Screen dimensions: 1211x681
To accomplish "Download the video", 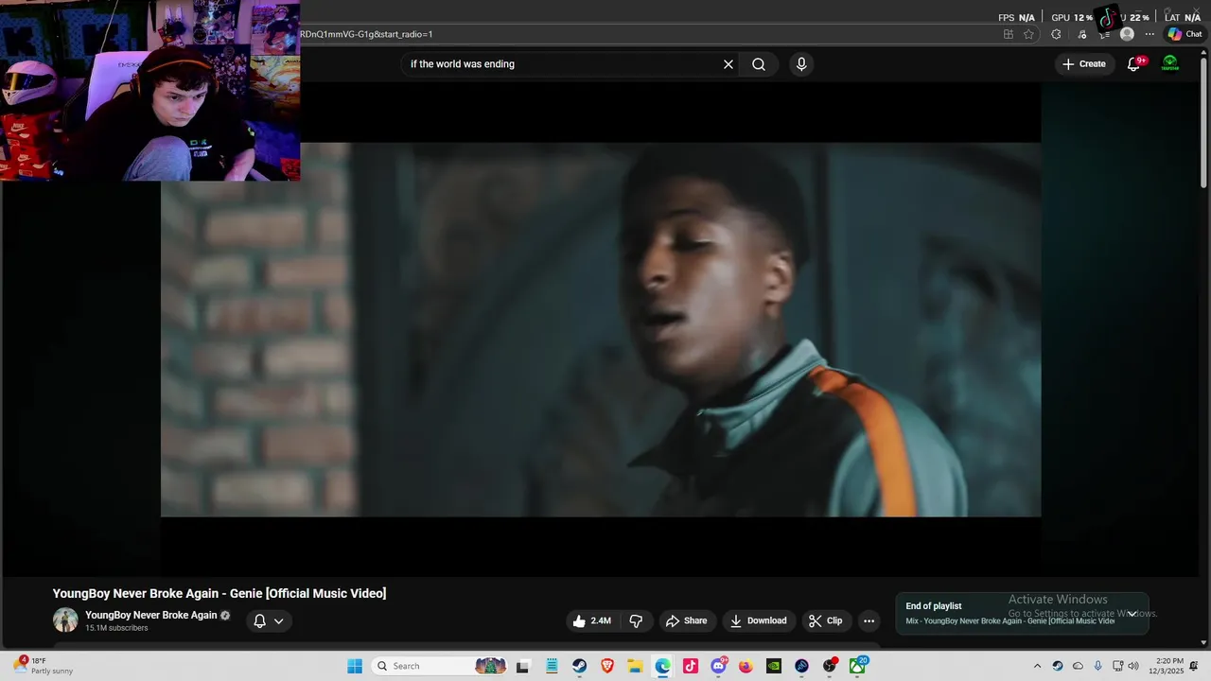I will [x=759, y=620].
